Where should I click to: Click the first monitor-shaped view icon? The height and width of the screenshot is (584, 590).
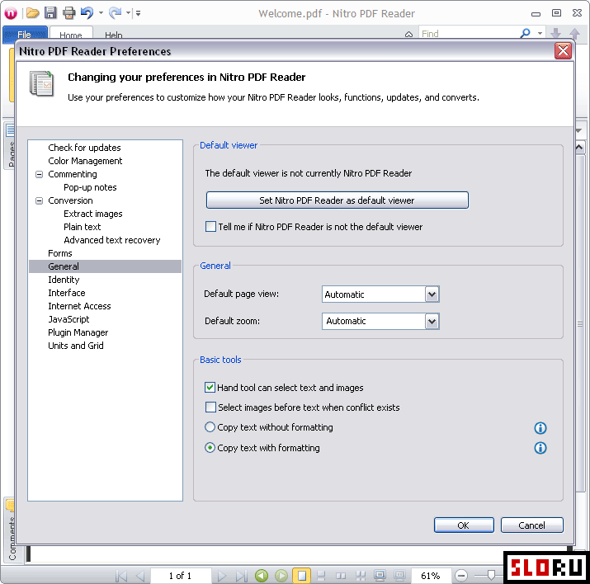click(380, 576)
